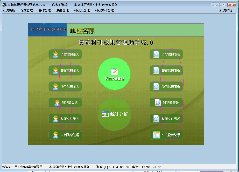This screenshot has height=172, width=239.
Task: Click the 单位LOGO banner image
Action: [x=47, y=30]
